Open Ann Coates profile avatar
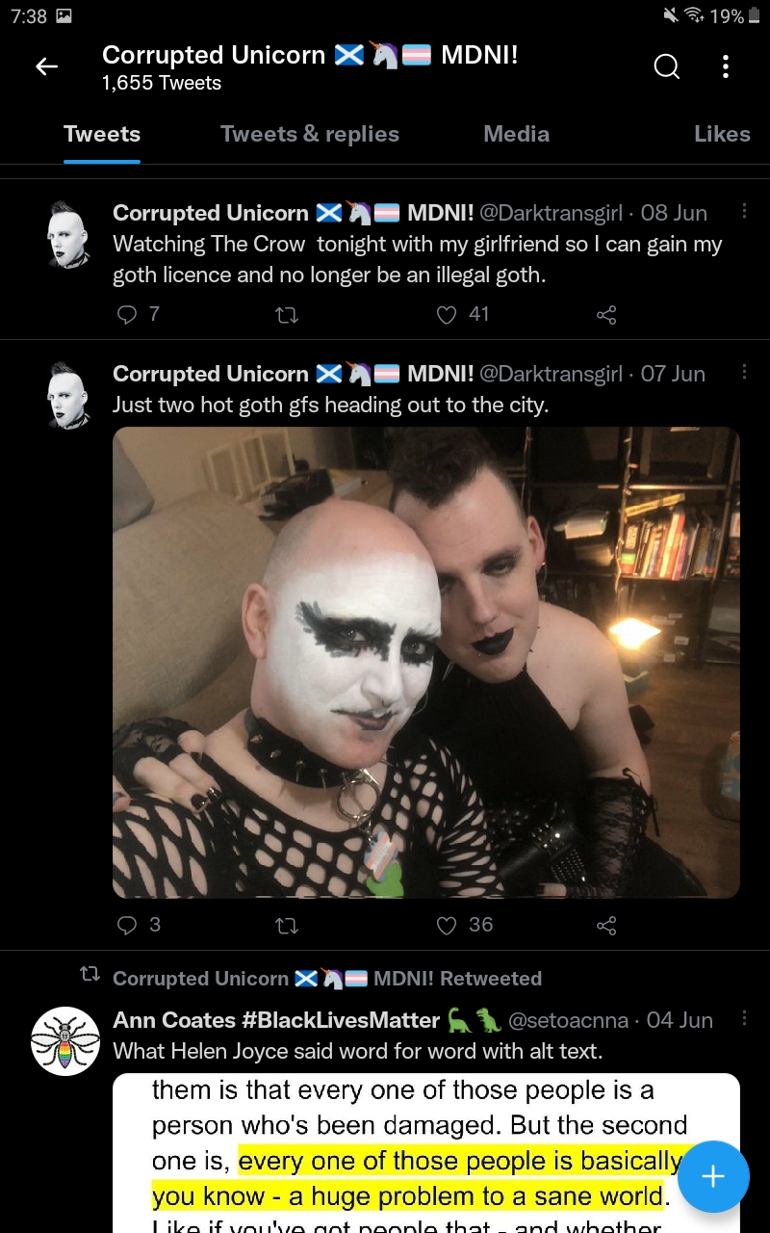 pyautogui.click(x=65, y=1041)
